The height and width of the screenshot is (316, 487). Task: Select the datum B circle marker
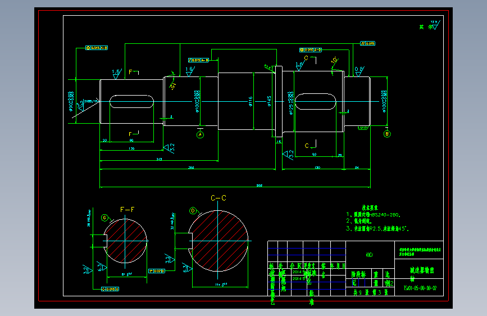[x=387, y=134]
